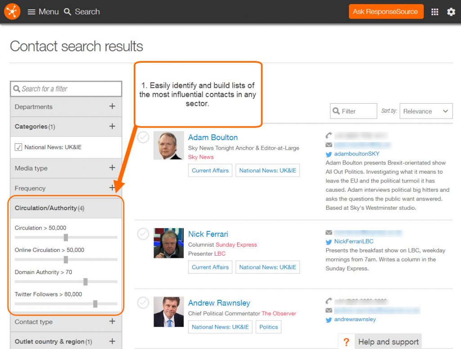Screen dimensions: 461x349
Task: Focus the results Filter input box
Action: pos(353,111)
